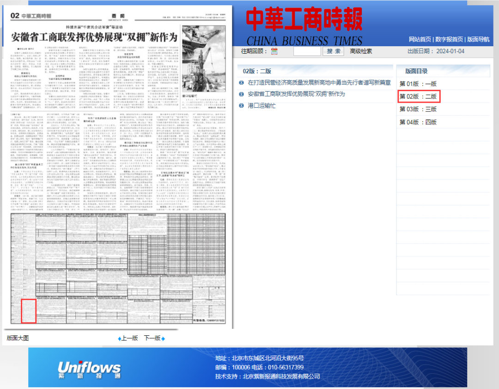The height and width of the screenshot is (389, 499).
Task: Open article 港口运输忙
Action: tap(262, 105)
